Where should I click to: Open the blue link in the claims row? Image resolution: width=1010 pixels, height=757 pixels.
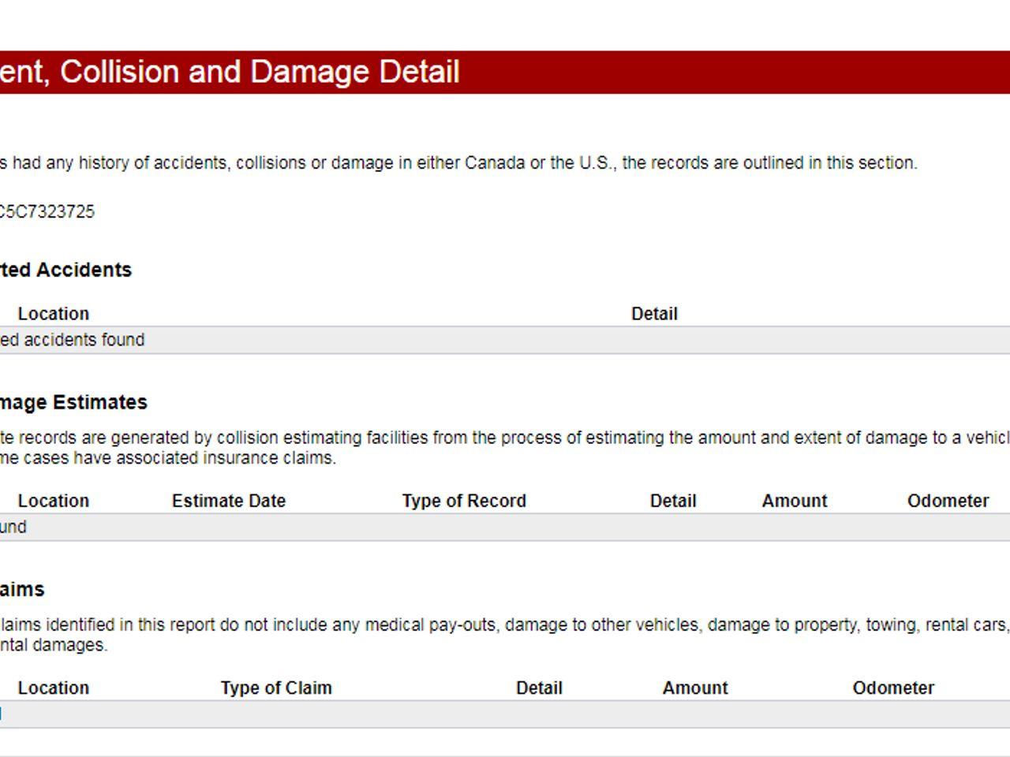1,714
